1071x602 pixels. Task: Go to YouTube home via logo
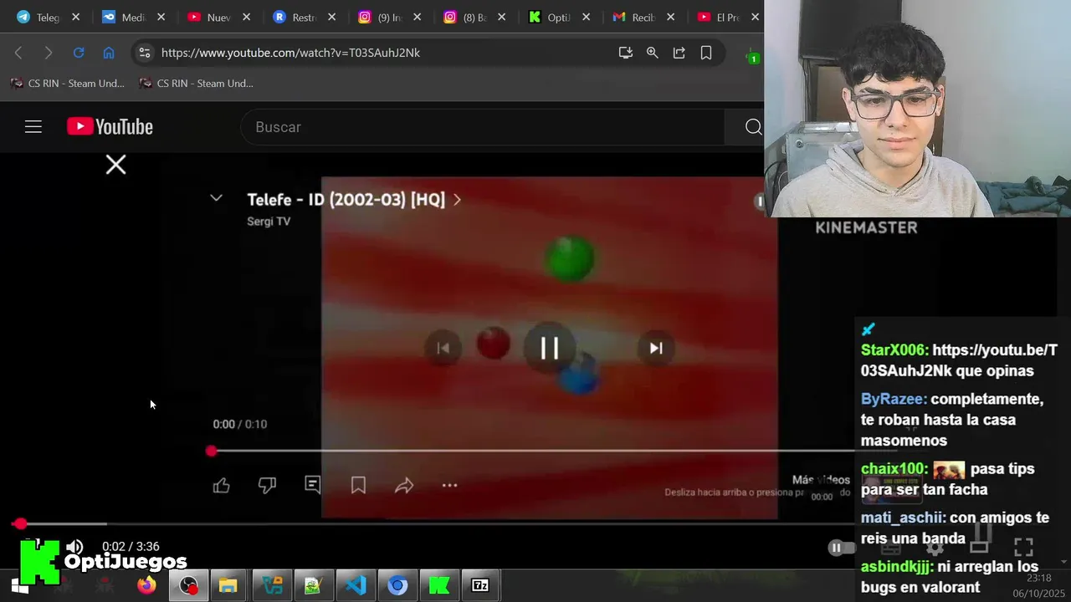pos(110,127)
